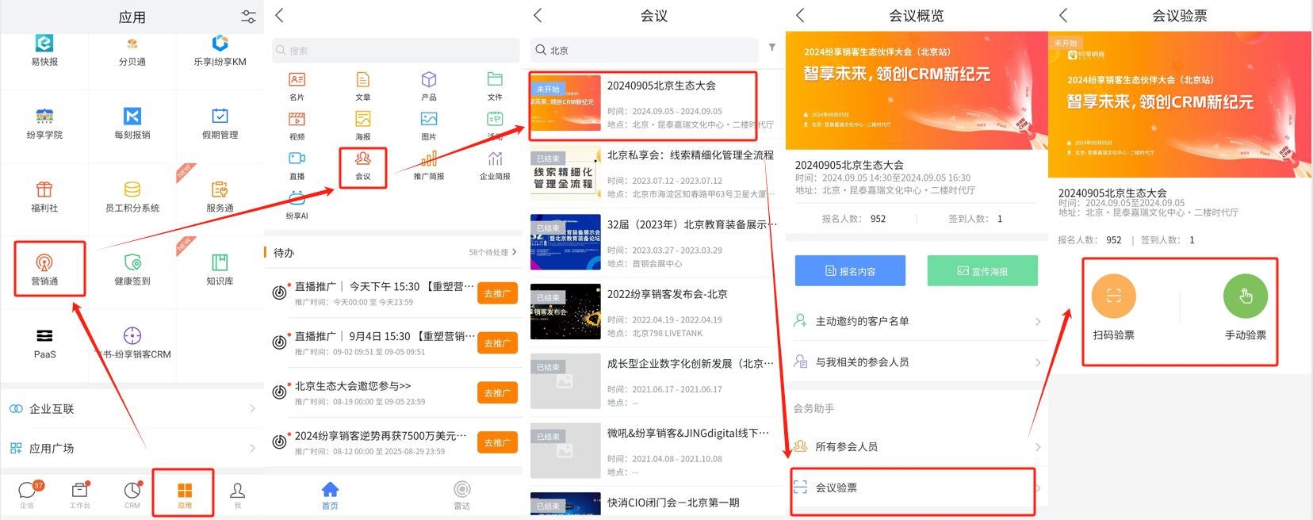Viewport: 1313px width, 520px height.
Task: Open 与我相关的参会人员 chevron row
Action: pos(917,362)
